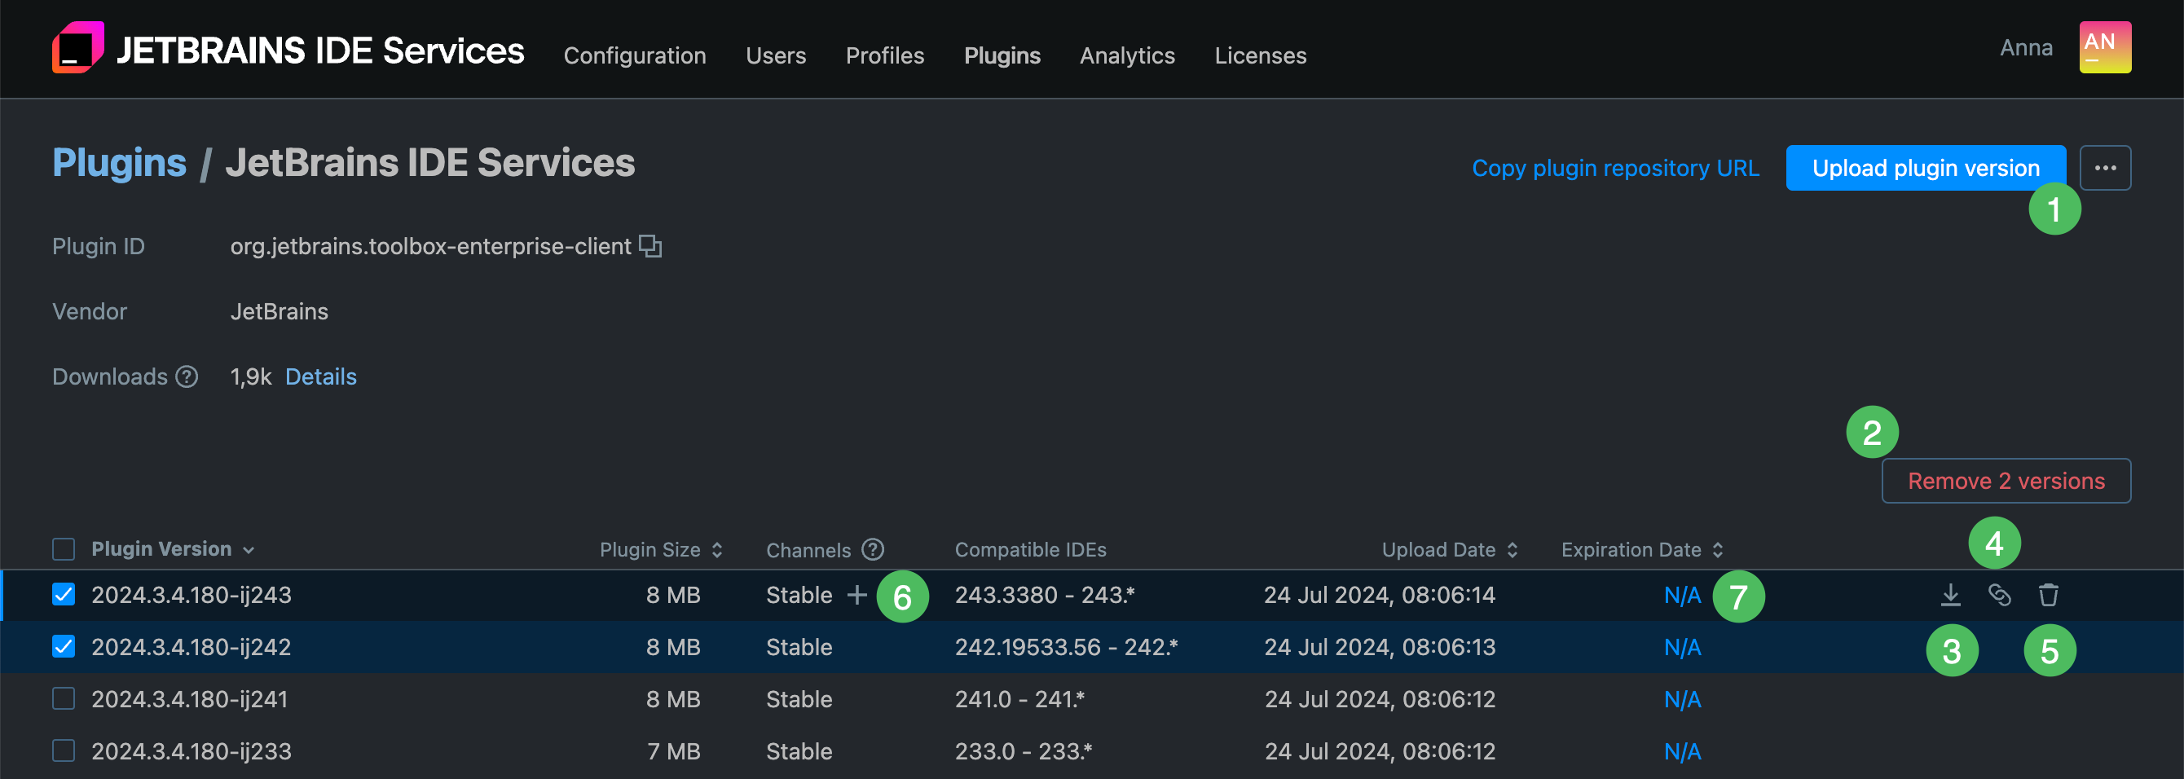Open the Plugin Version sort chevron

pos(248,549)
